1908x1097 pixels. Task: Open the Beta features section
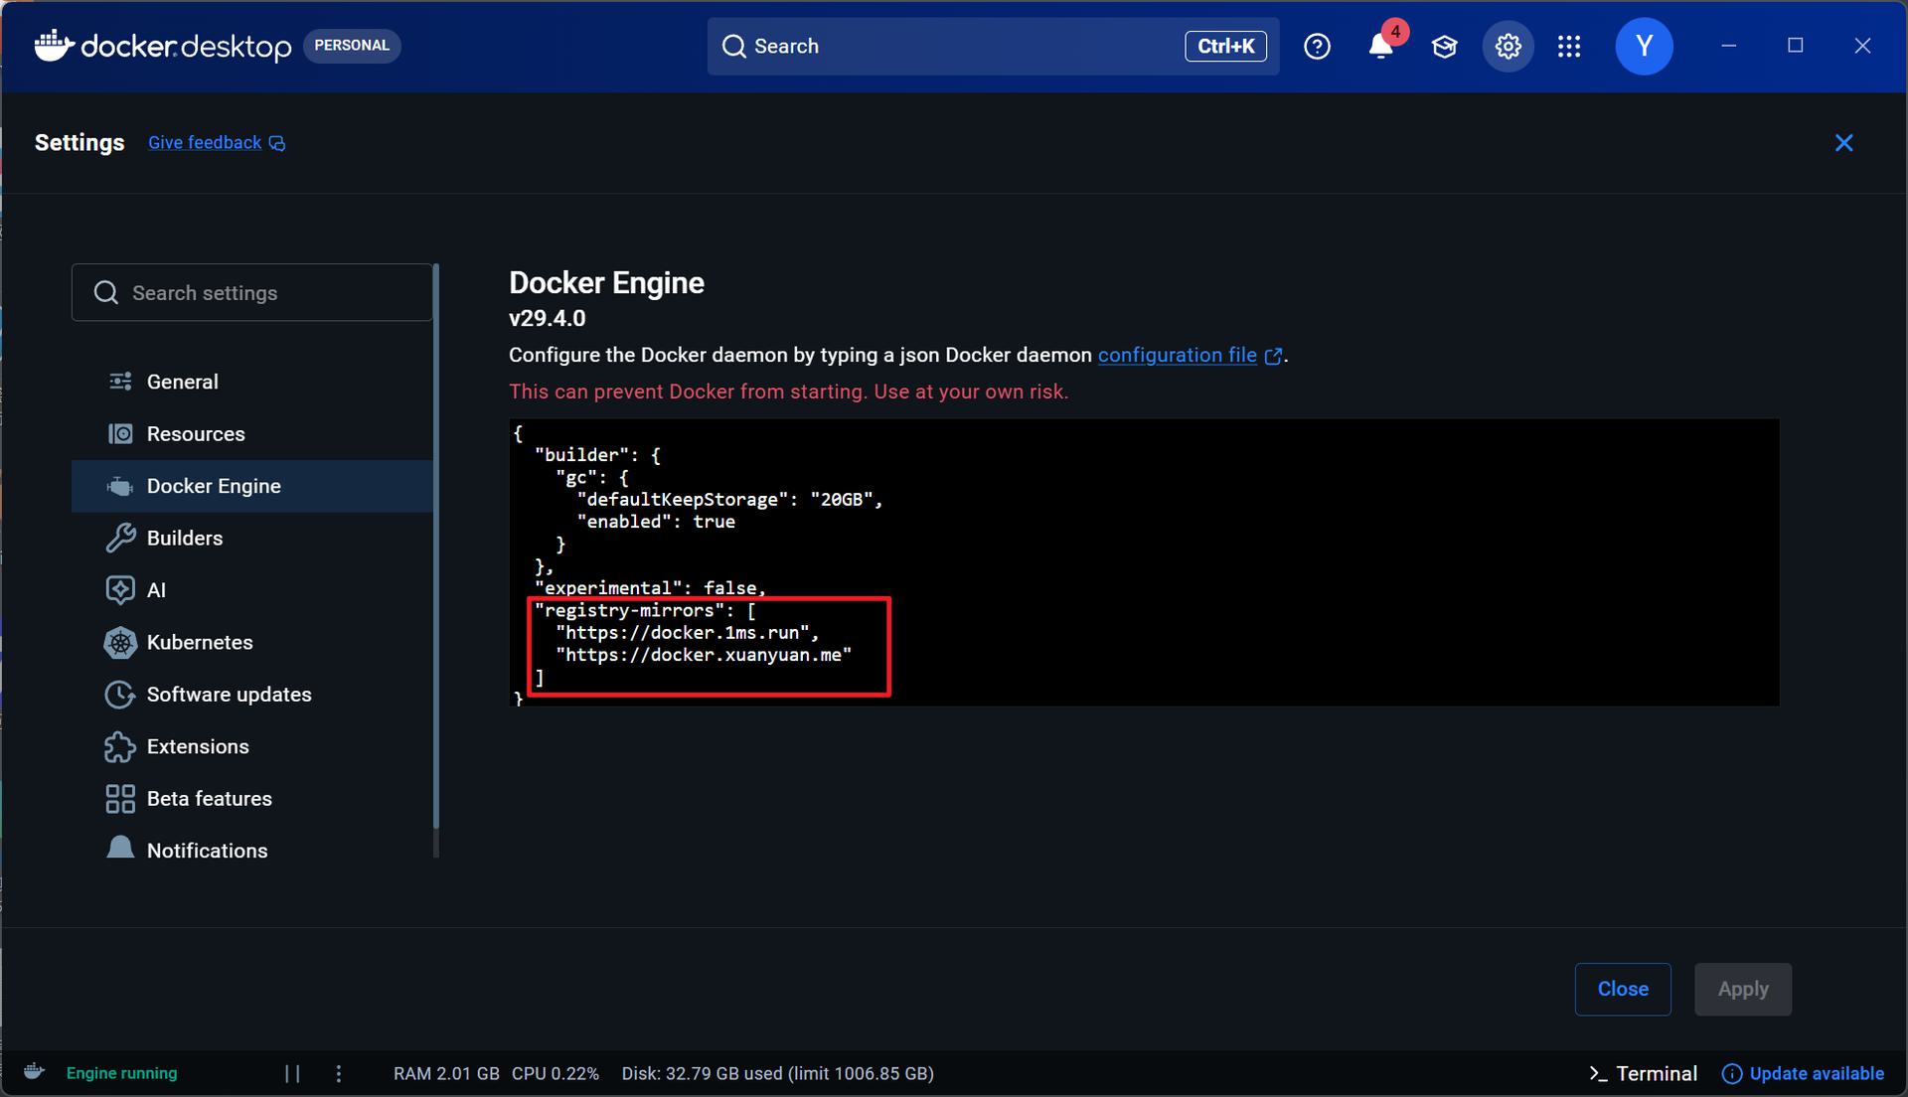tap(252, 799)
